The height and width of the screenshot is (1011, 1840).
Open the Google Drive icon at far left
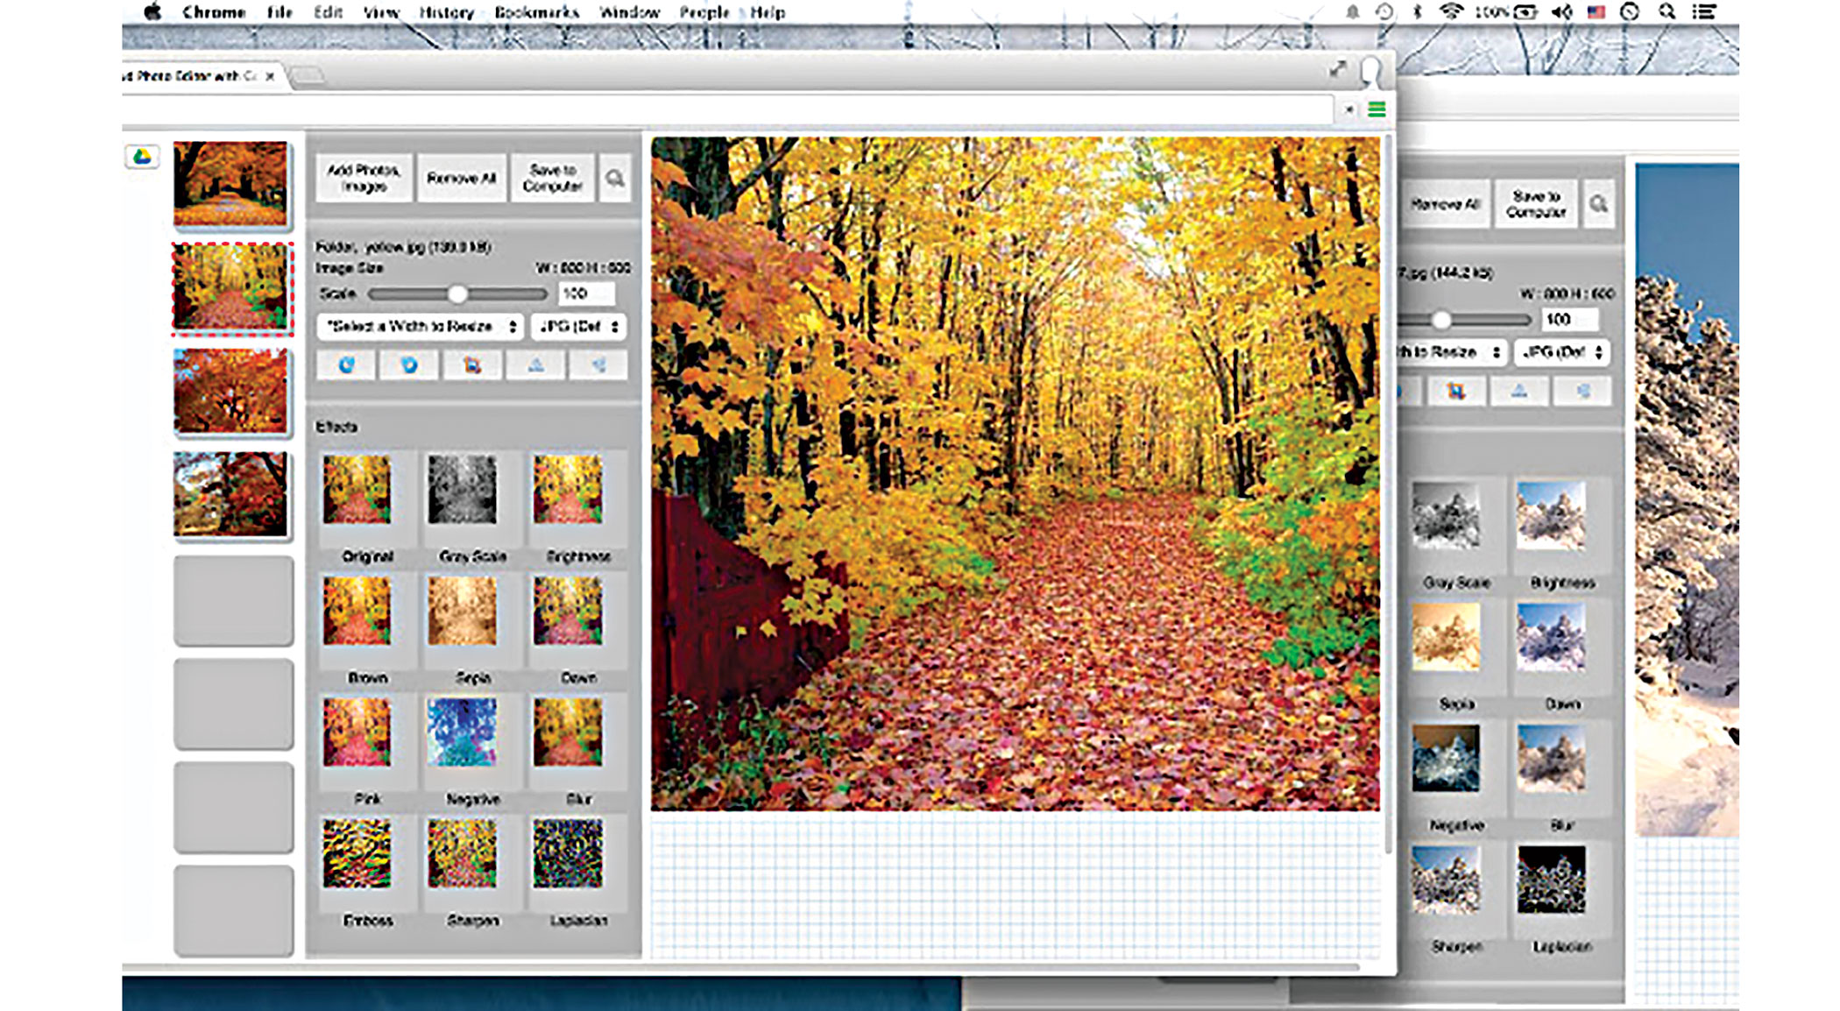[142, 157]
